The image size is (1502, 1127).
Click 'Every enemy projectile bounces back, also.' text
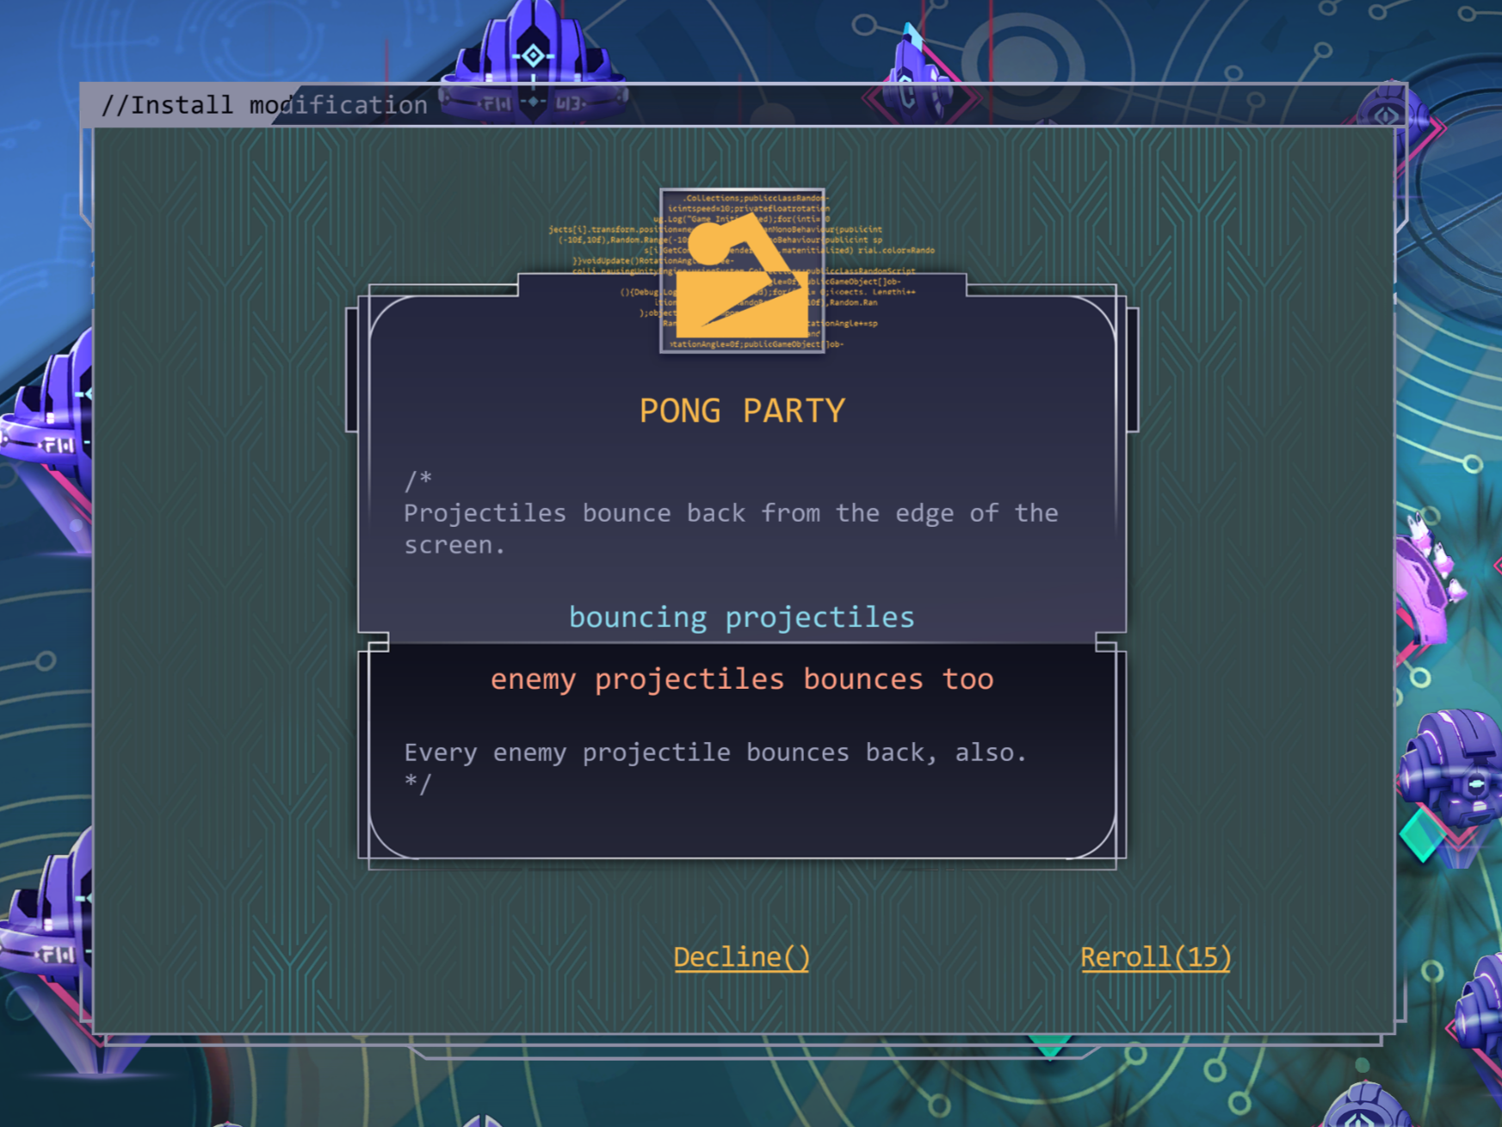click(715, 752)
